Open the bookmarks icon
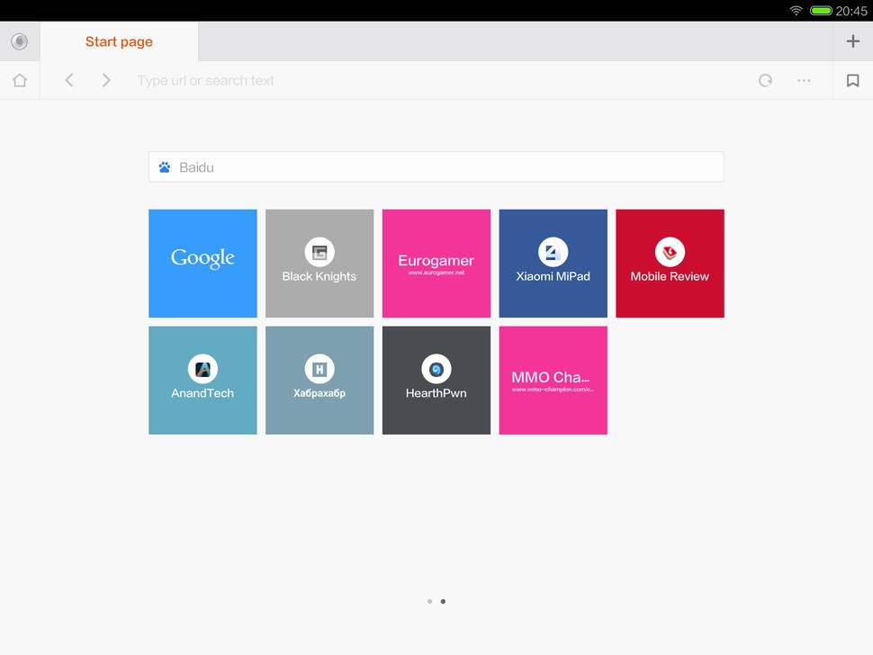The width and height of the screenshot is (873, 655). pyautogui.click(x=852, y=80)
